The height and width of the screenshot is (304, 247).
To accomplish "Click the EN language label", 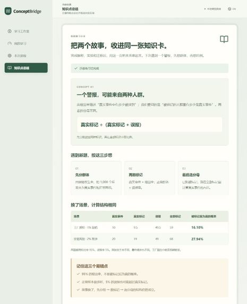I will point(234,9).
